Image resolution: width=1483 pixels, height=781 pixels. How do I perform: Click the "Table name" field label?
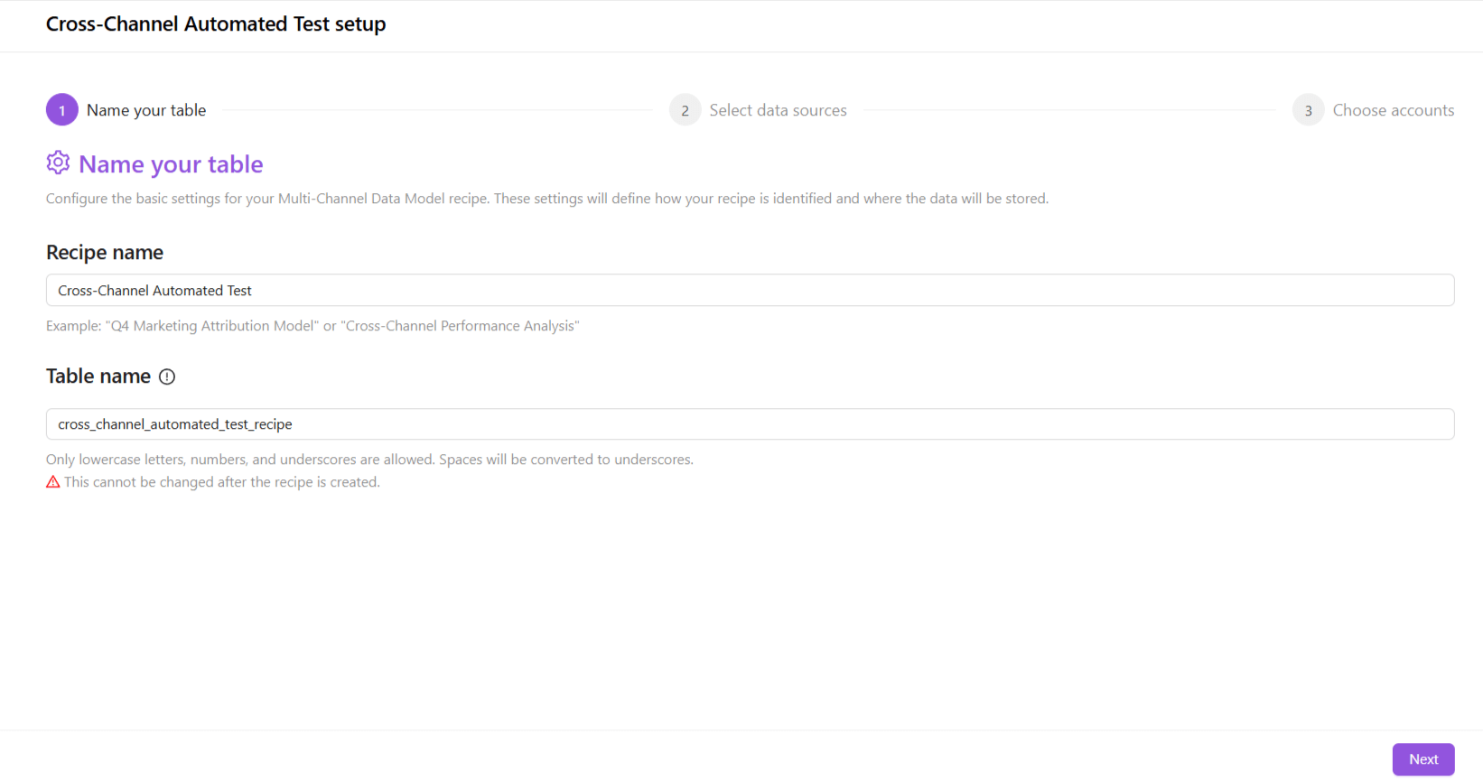(98, 377)
